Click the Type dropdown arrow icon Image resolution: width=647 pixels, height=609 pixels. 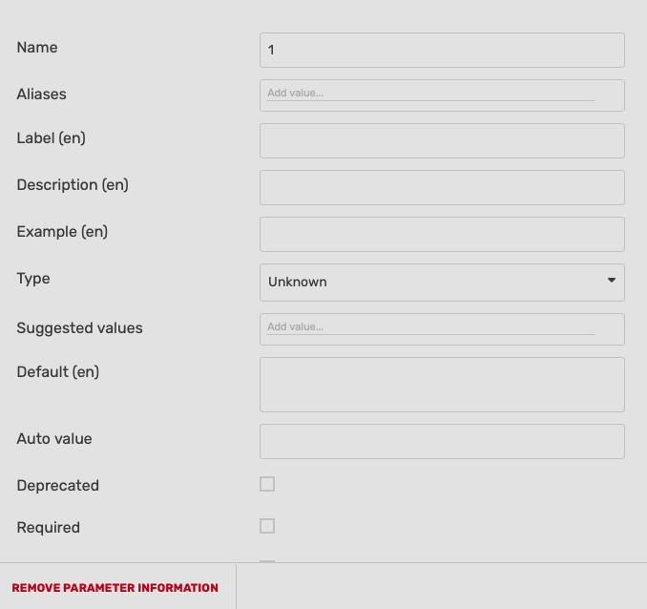[611, 281]
